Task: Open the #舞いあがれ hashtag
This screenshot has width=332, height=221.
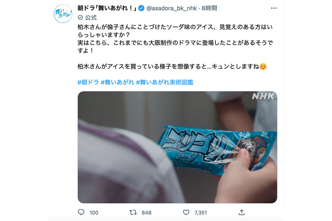Action: pyautogui.click(x=118, y=82)
